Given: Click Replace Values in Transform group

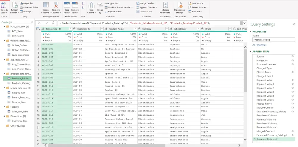Looking at the screenshot, I should click(113, 11).
